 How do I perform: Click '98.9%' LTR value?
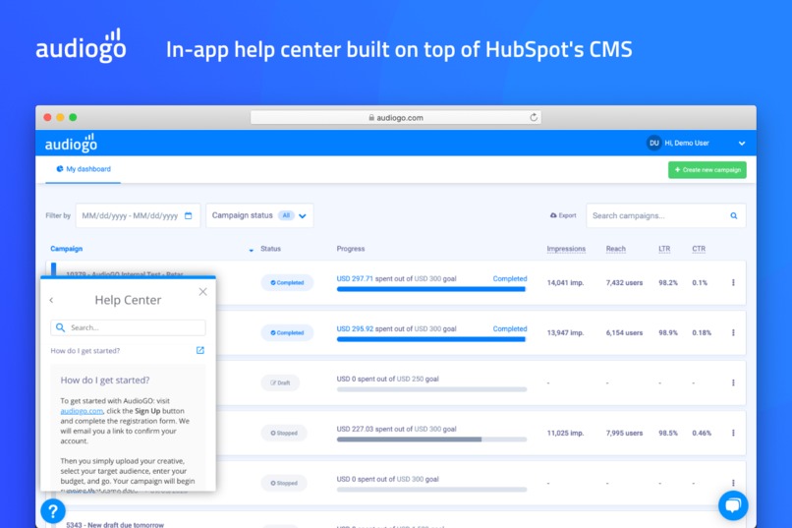668,332
